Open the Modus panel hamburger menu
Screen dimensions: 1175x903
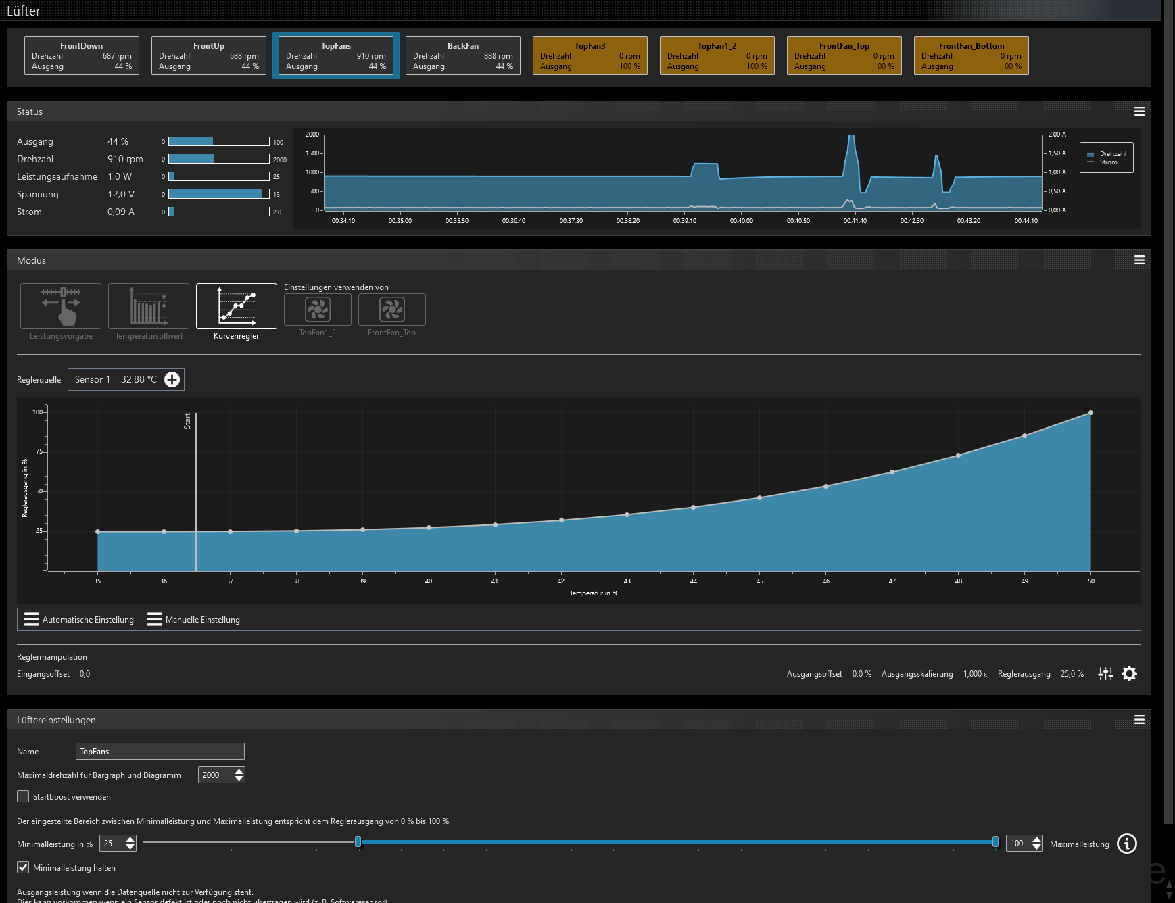click(1139, 260)
